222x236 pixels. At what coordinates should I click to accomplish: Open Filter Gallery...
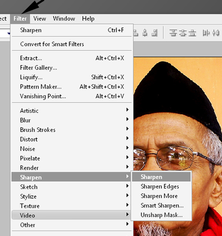[72, 68]
